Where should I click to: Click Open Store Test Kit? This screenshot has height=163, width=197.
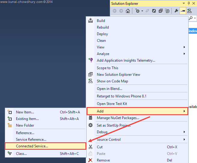pyautogui.click(x=137, y=104)
